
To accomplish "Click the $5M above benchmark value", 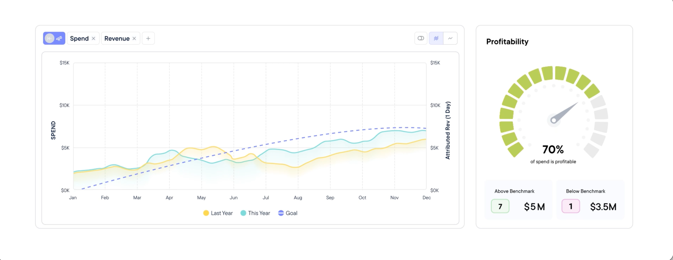I will 534,207.
